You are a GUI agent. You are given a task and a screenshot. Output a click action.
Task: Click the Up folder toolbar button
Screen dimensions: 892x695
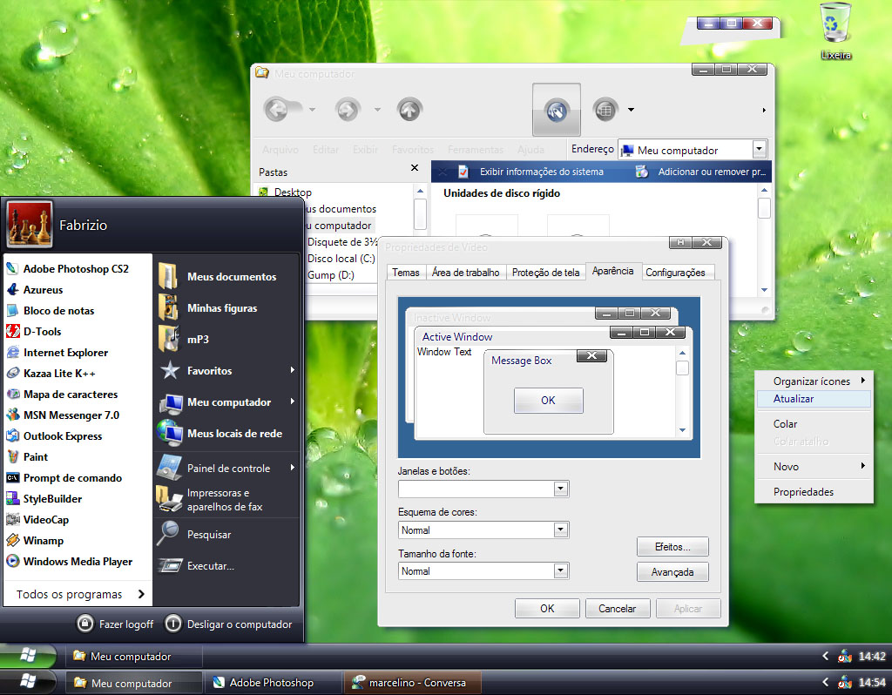point(409,109)
